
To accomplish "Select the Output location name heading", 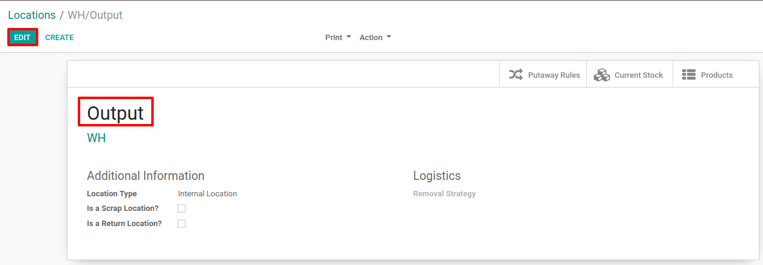I will 115,112.
